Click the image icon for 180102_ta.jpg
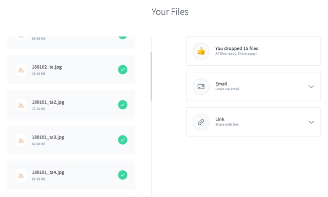 tap(21, 70)
